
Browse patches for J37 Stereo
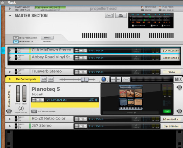tap(81, 126)
